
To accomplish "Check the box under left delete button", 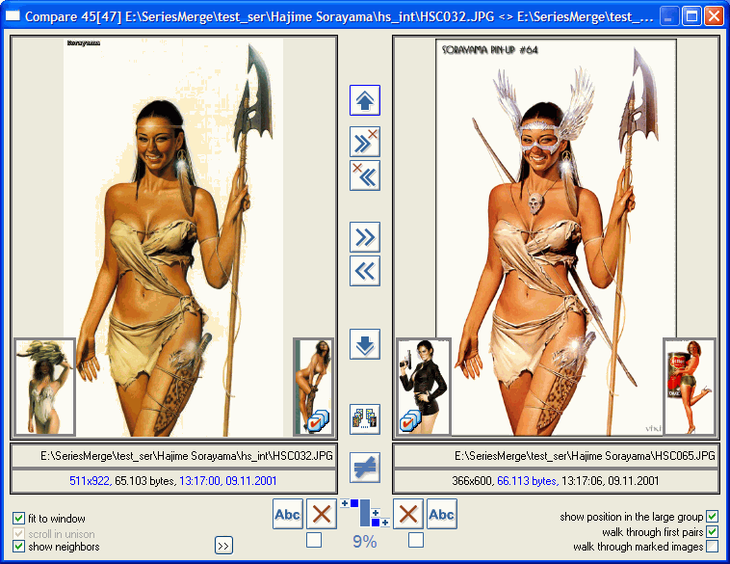I will 314,540.
